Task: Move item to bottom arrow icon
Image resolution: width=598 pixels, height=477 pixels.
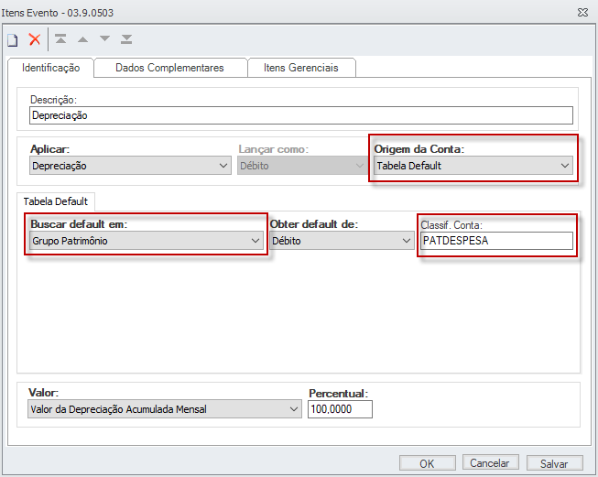Action: tap(126, 38)
